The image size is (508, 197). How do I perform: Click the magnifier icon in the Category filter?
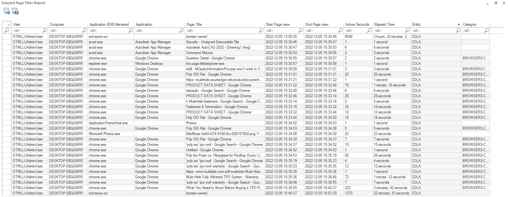coord(487,31)
